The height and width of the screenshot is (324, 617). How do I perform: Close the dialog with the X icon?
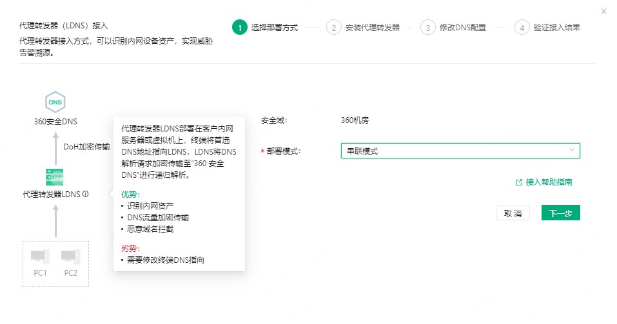603,12
